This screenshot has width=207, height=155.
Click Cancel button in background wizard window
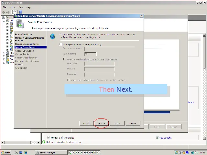tap(174, 127)
